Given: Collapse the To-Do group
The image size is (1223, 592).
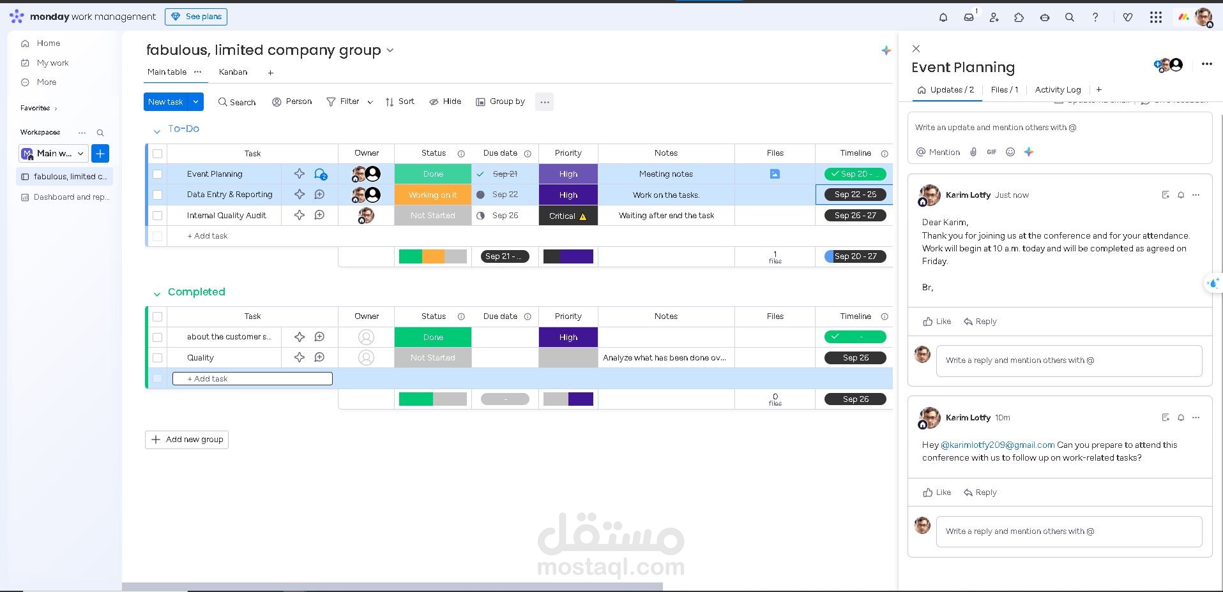Looking at the screenshot, I should point(156,131).
